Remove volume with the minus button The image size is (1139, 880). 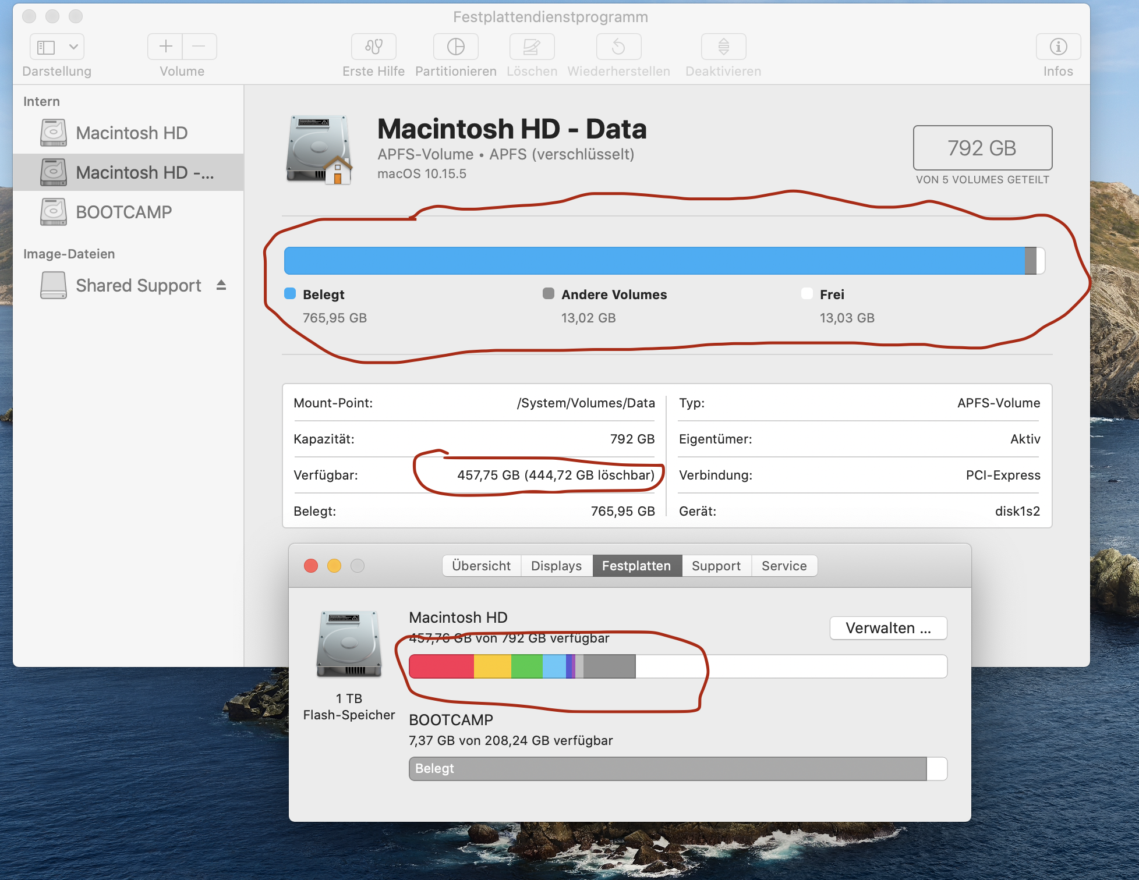199,47
